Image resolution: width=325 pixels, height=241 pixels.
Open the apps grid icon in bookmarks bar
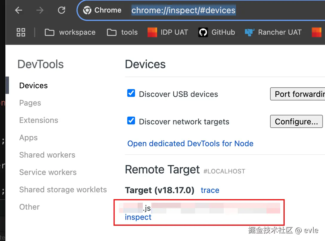point(21,32)
